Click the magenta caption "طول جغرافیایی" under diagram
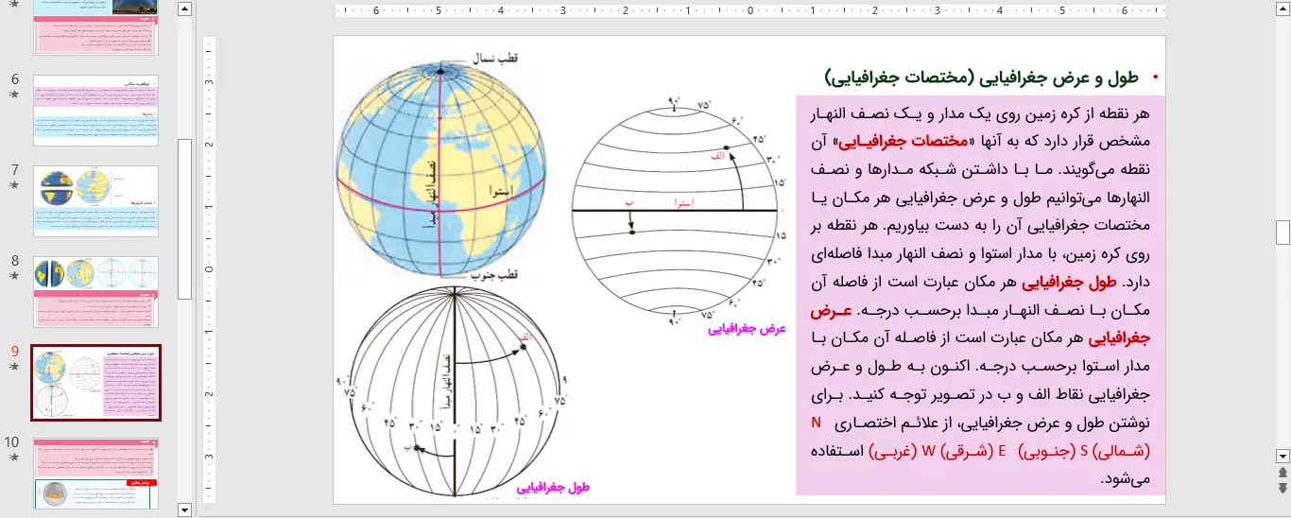The height and width of the screenshot is (518, 1291). [553, 488]
